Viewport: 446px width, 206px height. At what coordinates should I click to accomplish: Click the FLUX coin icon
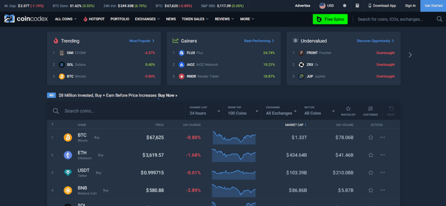tap(182, 53)
